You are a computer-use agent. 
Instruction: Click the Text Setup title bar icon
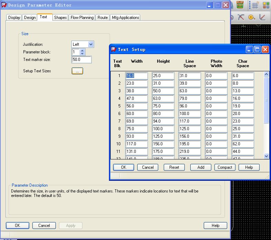pos(113,50)
